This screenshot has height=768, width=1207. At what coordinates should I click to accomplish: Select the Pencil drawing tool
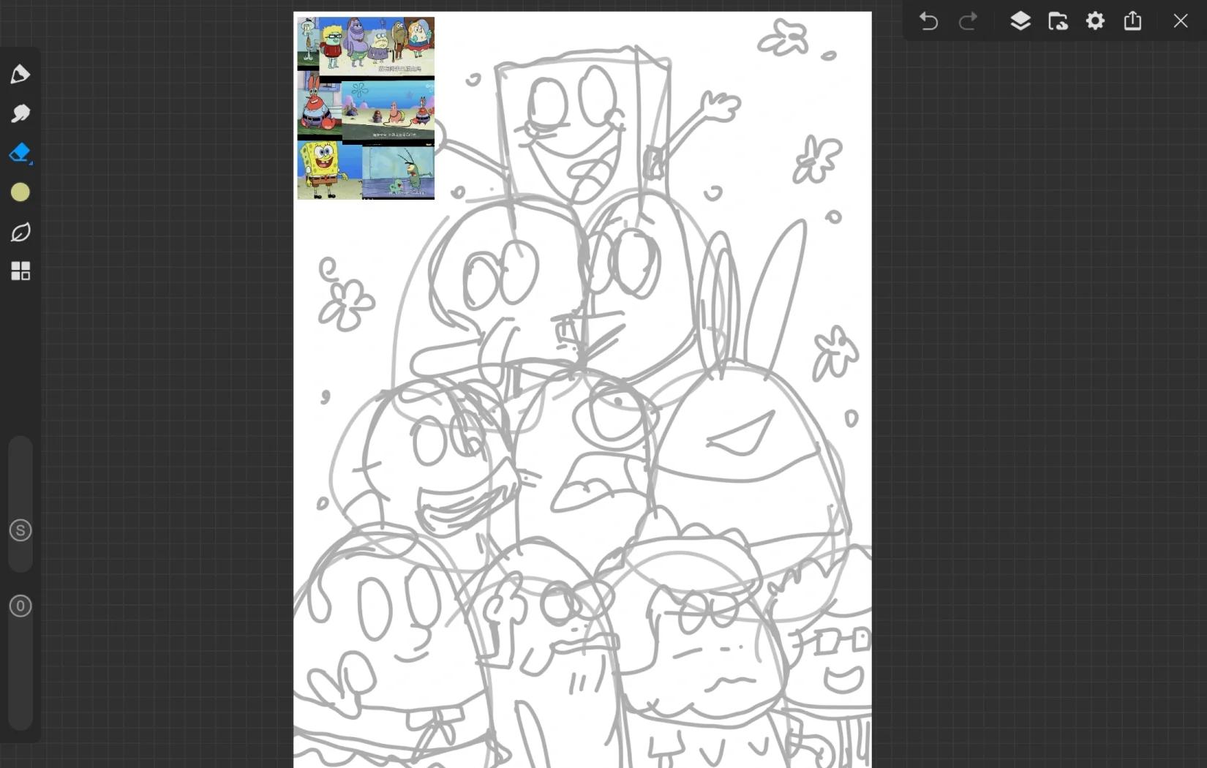[x=20, y=74]
